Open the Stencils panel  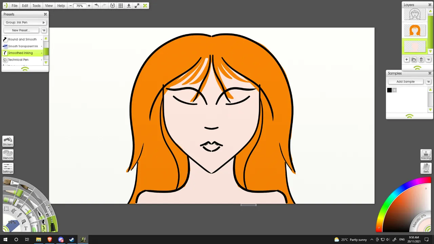point(8,155)
